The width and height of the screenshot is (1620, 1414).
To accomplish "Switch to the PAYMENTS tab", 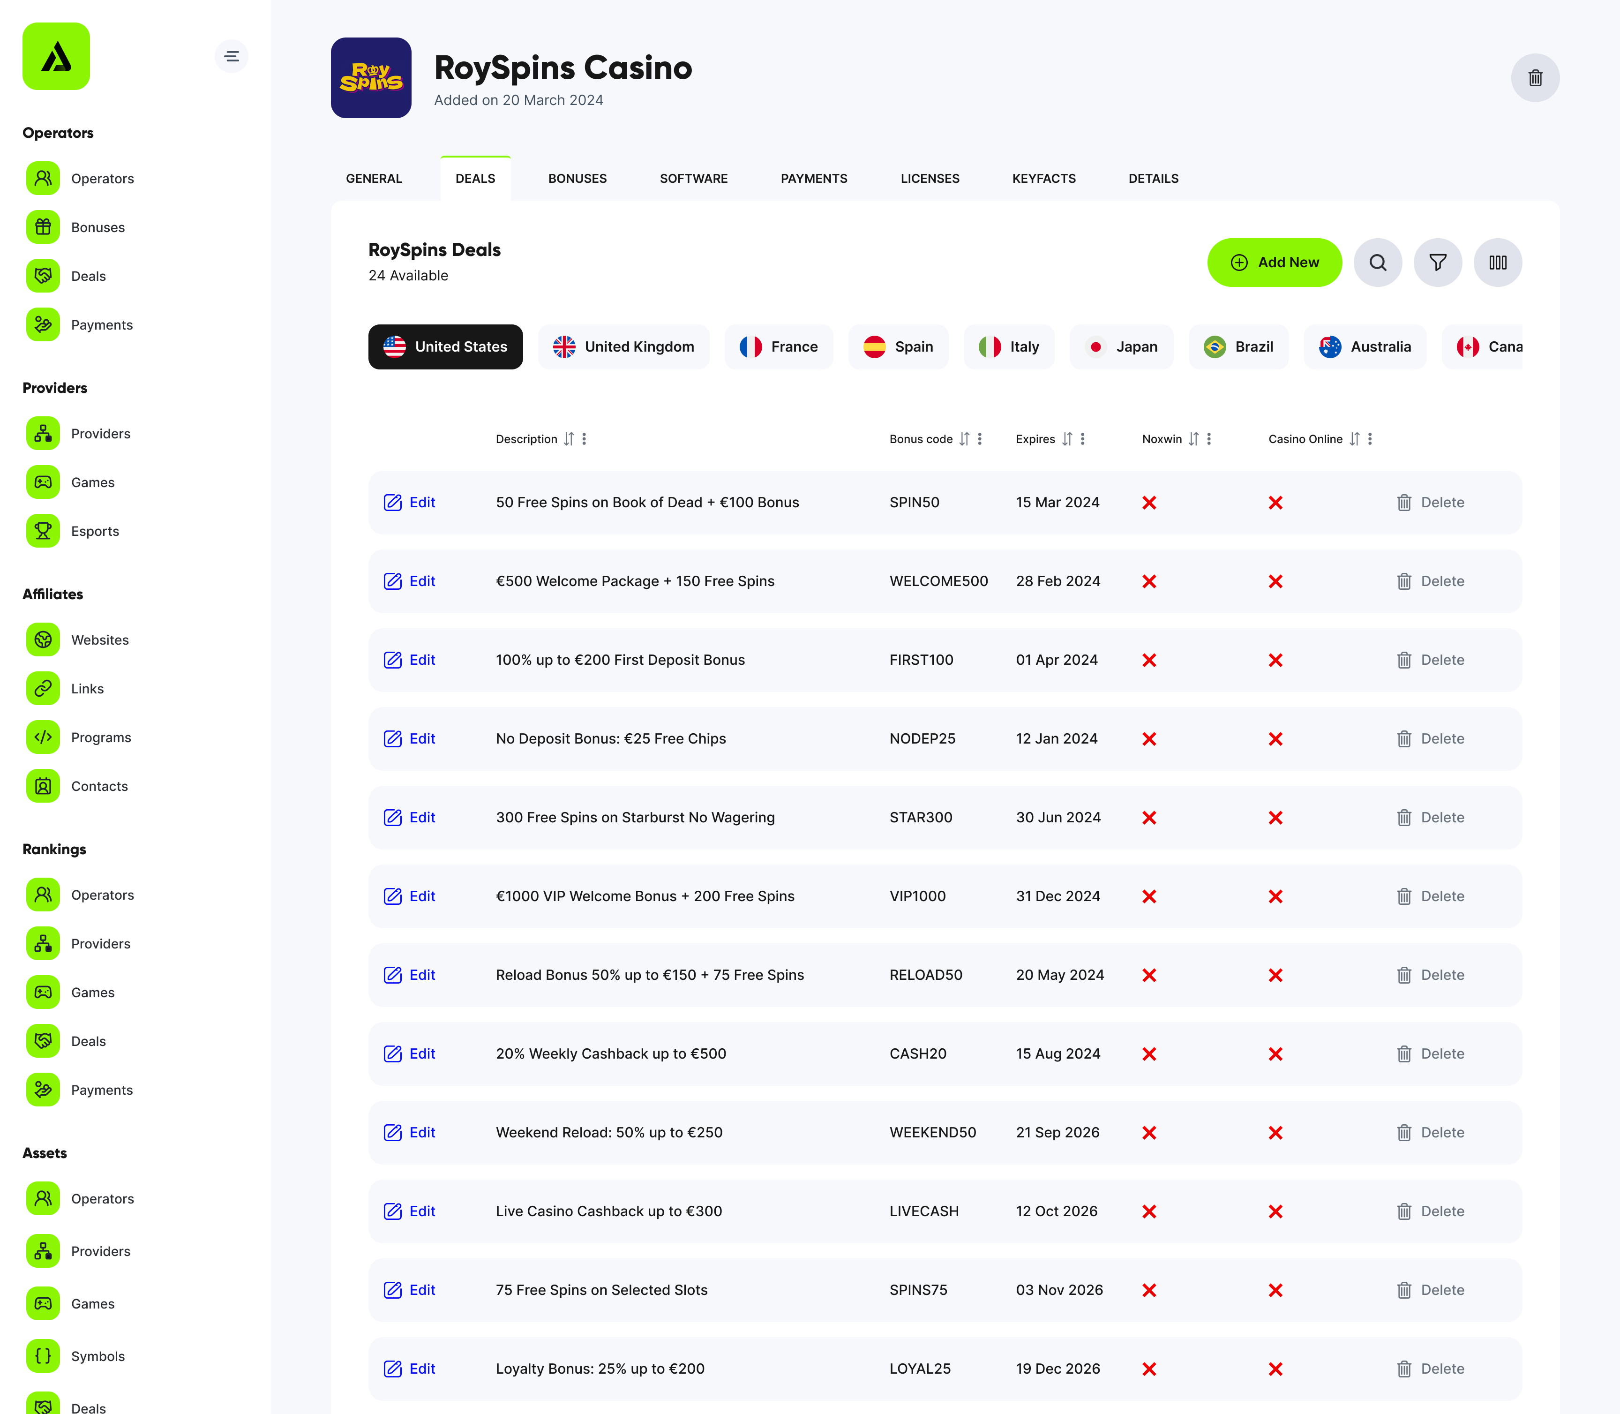I will (x=814, y=178).
